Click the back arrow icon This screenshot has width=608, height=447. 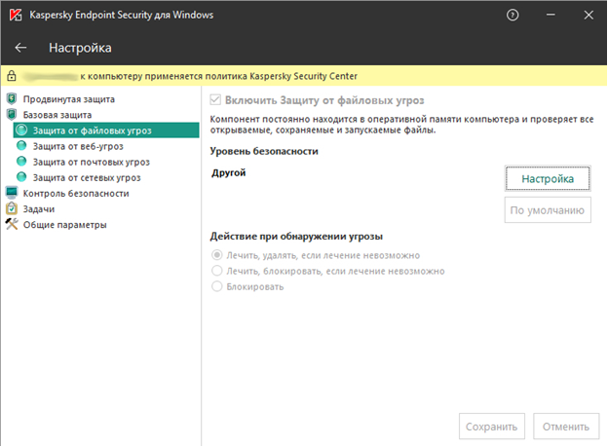(21, 48)
